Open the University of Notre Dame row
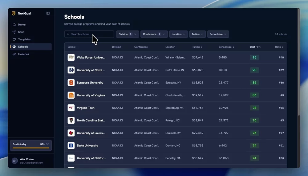This screenshot has width=308, height=176. coord(176,70)
